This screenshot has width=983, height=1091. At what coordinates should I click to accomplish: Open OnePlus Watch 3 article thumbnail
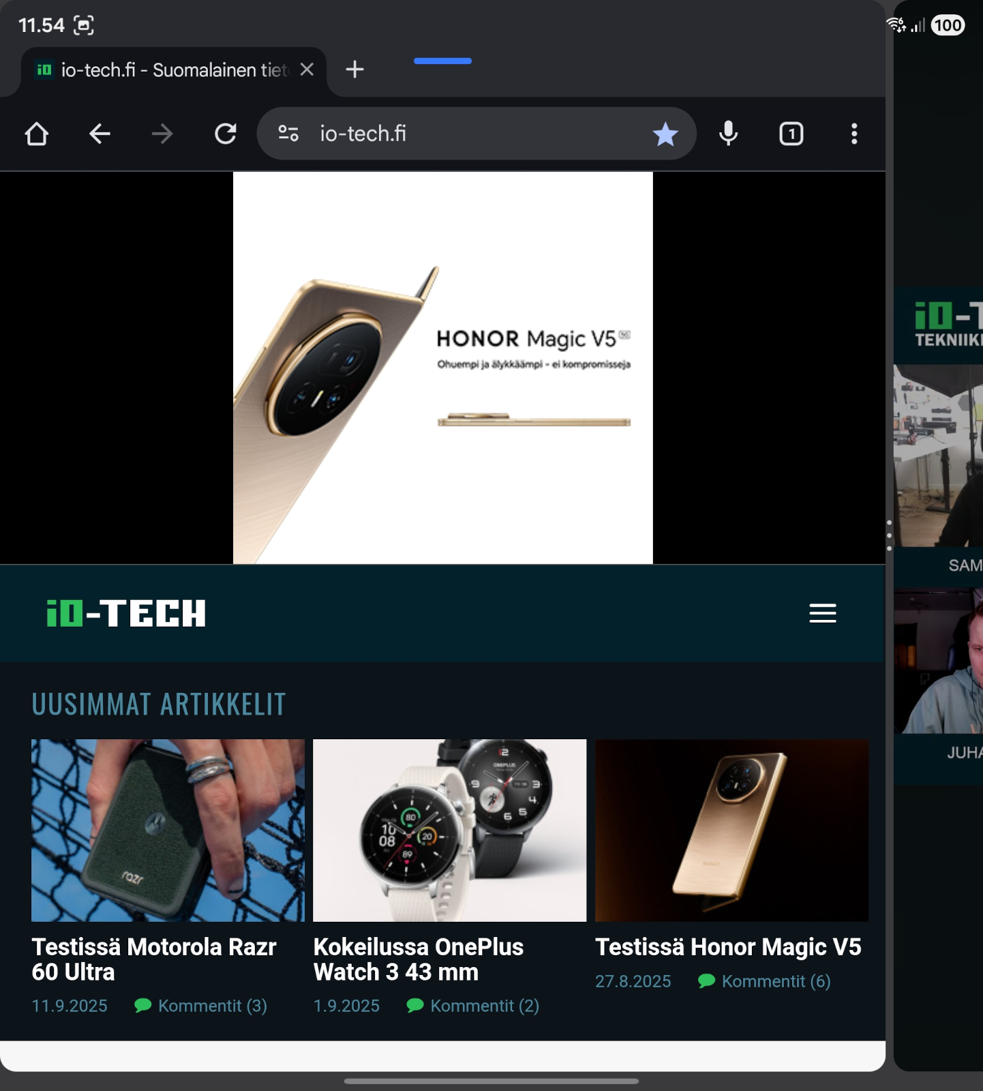450,831
